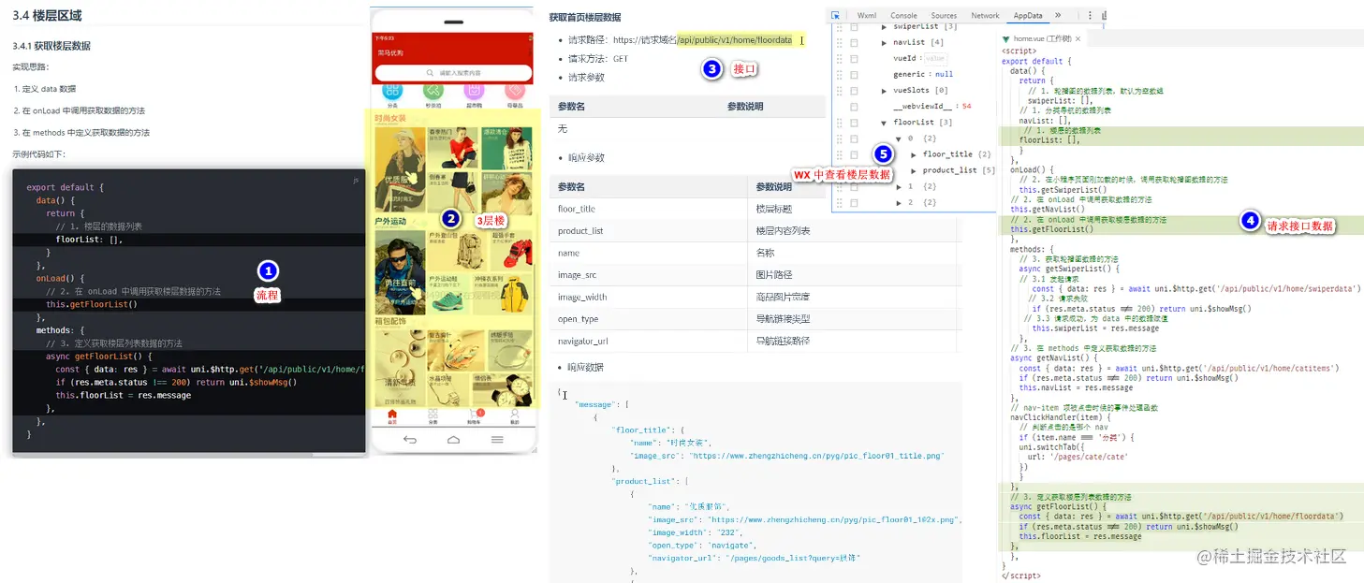Screen dimensions: 1364x583
Task: Grab the drag handle beside generic row
Action: [x=839, y=74]
